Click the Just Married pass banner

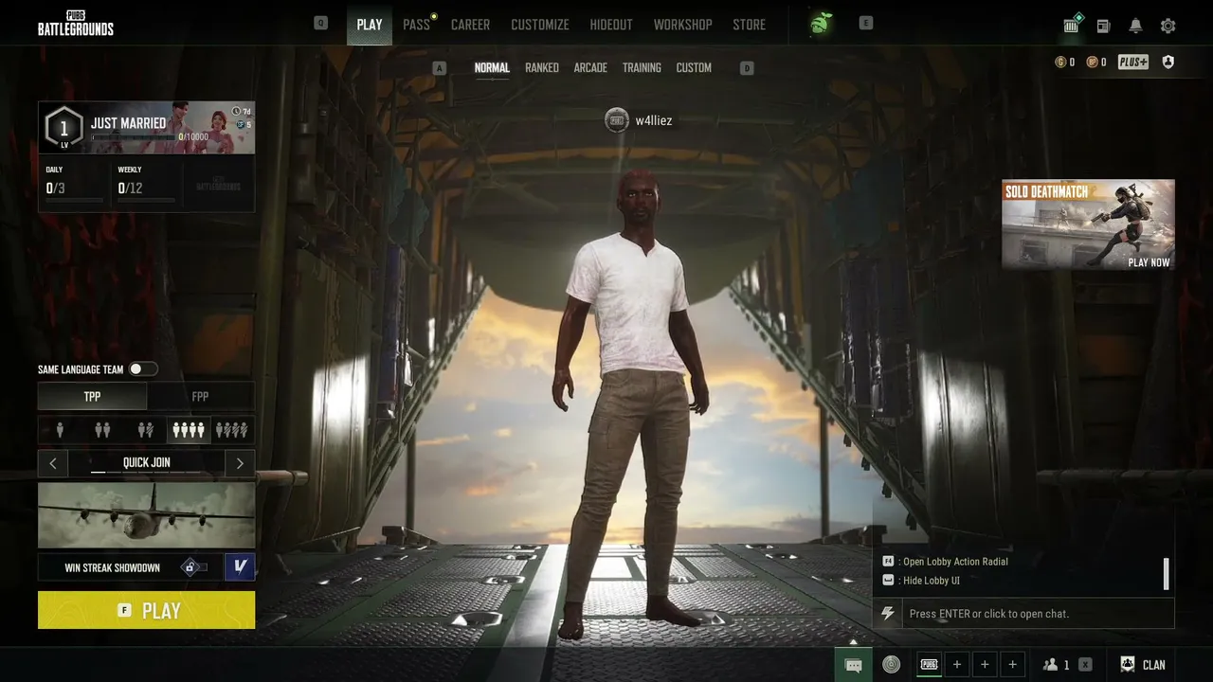pos(146,128)
